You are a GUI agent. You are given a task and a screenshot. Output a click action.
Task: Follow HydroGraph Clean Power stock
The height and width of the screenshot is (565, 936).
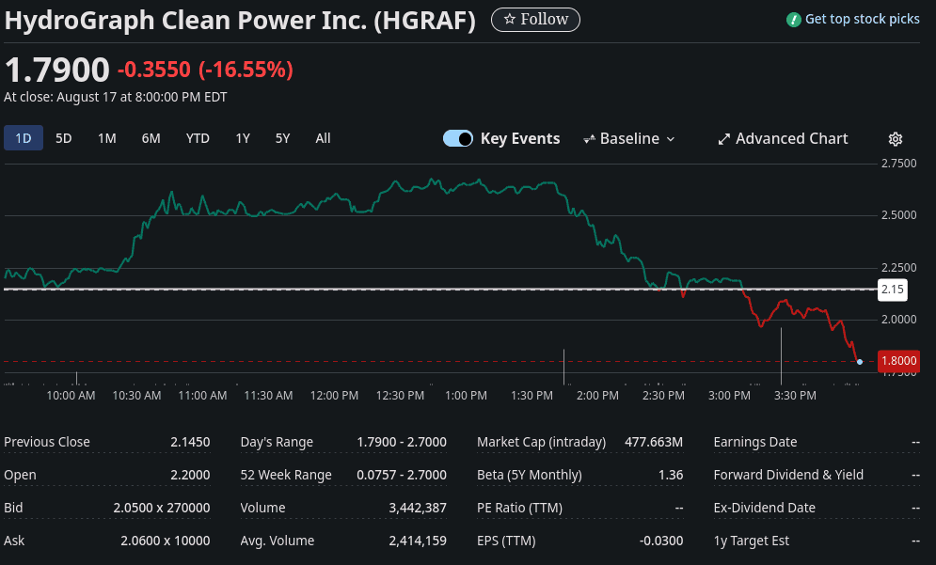(535, 20)
